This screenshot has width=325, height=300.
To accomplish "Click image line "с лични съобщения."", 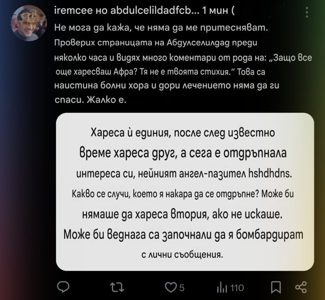I will (x=182, y=254).
